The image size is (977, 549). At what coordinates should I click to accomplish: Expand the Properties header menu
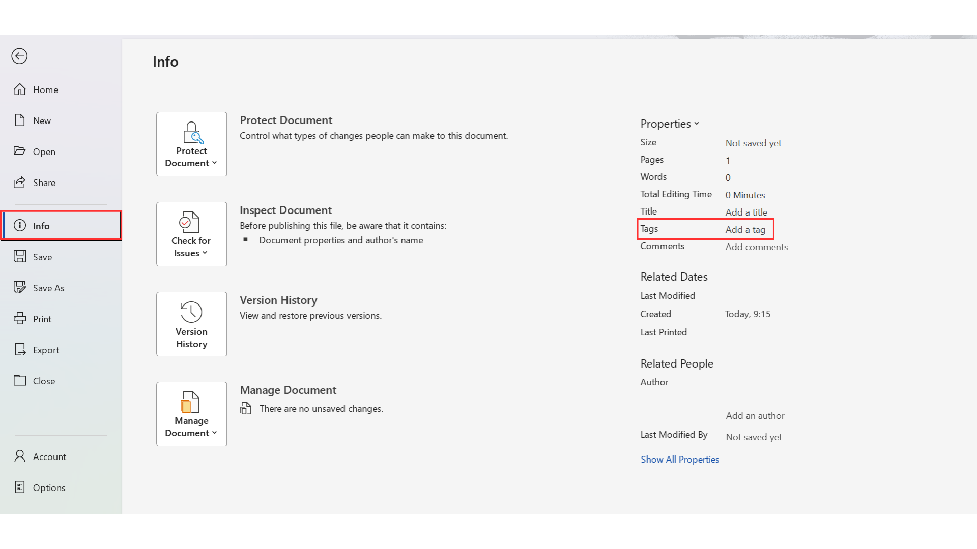[670, 124]
